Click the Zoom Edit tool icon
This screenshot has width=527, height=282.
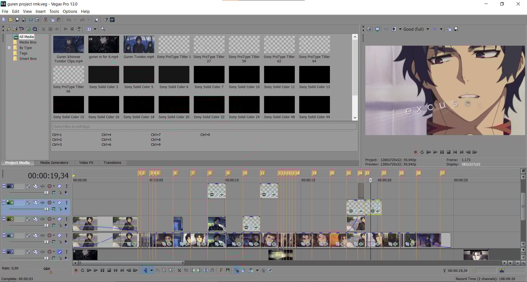click(x=170, y=270)
